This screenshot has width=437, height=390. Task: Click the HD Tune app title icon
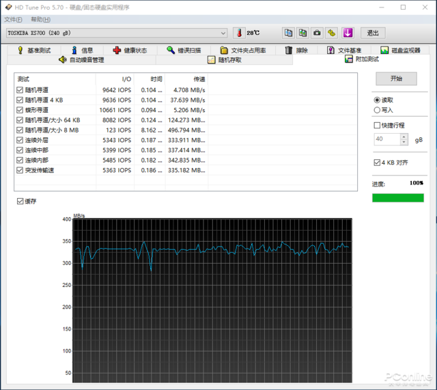click(8, 7)
